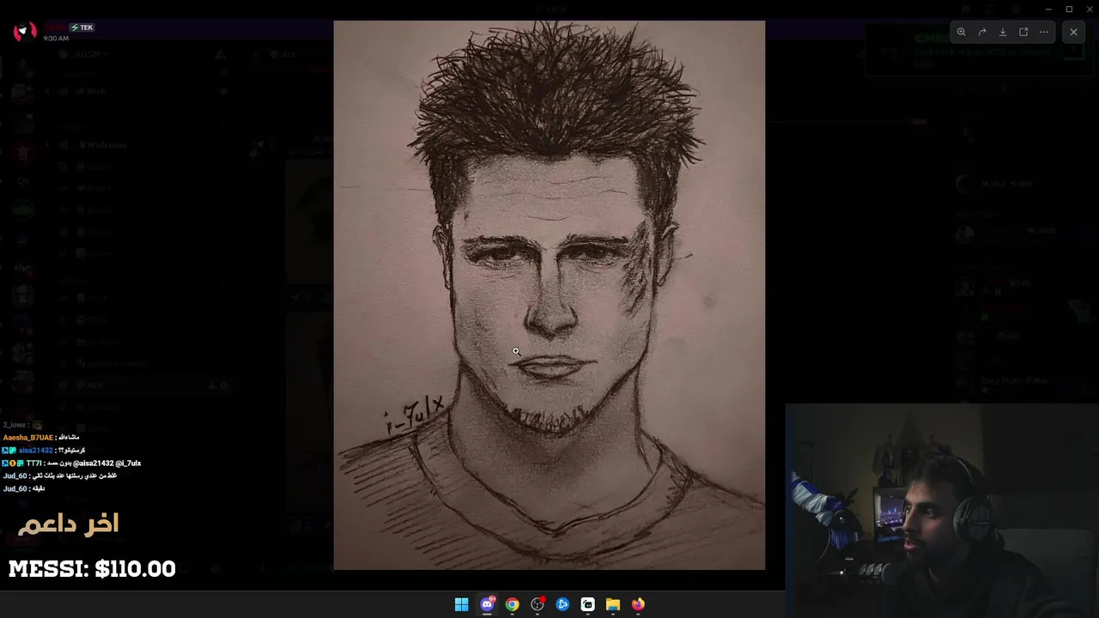This screenshot has width=1099, height=618.
Task: Open the blue round app icon beside OBS
Action: (x=562, y=604)
